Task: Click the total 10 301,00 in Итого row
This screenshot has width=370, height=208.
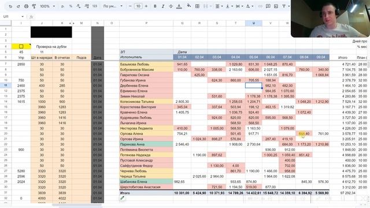Action: (x=182, y=193)
